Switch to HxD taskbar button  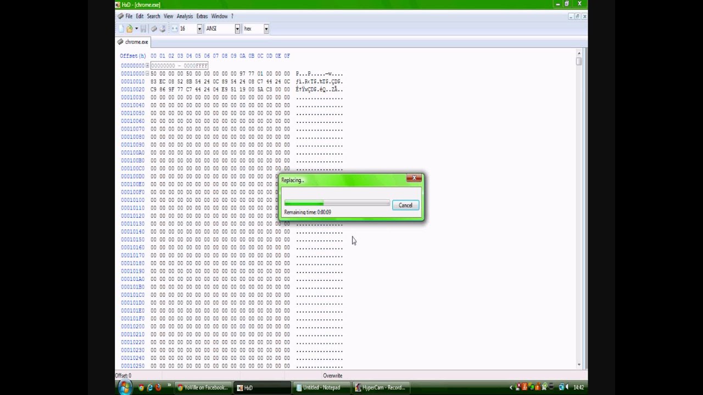263,387
